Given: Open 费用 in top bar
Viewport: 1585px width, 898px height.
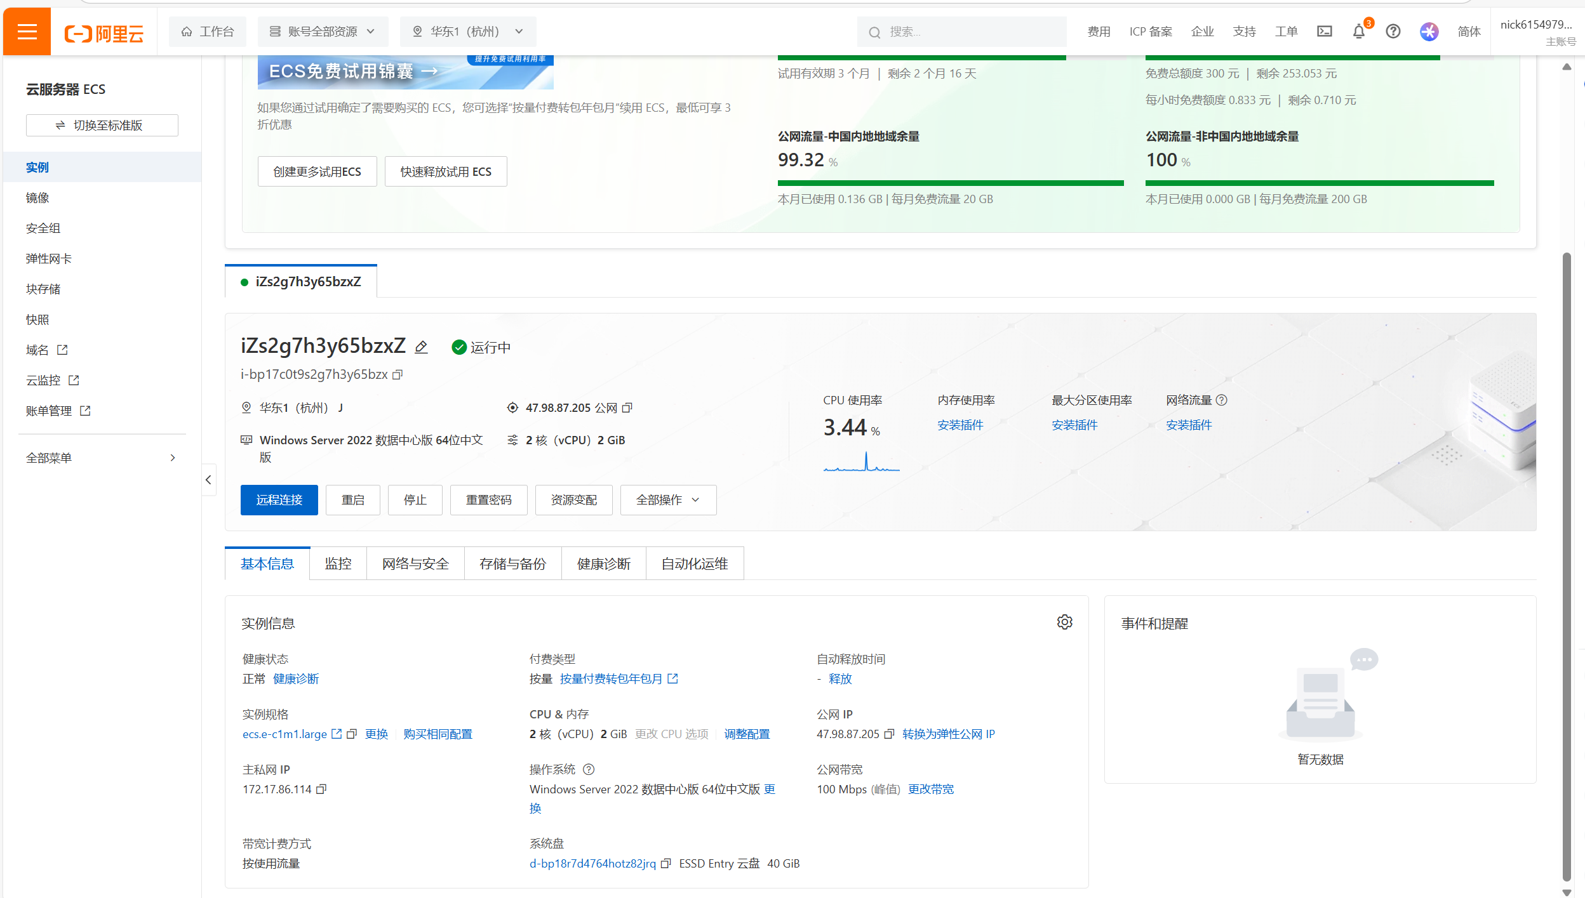Looking at the screenshot, I should tap(1099, 32).
